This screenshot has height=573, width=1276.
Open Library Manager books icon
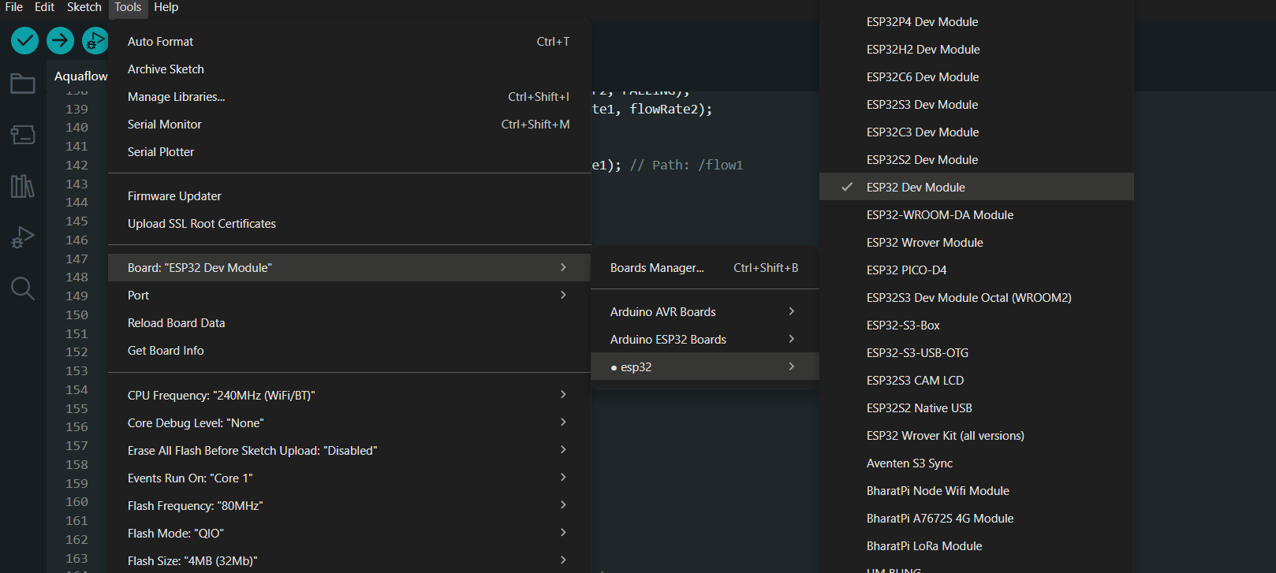(x=22, y=186)
